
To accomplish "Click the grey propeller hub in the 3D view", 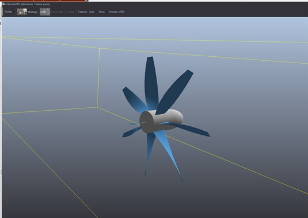I will tap(161, 120).
